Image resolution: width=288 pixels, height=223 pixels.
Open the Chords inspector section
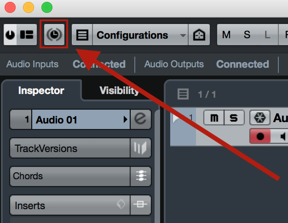70,176
